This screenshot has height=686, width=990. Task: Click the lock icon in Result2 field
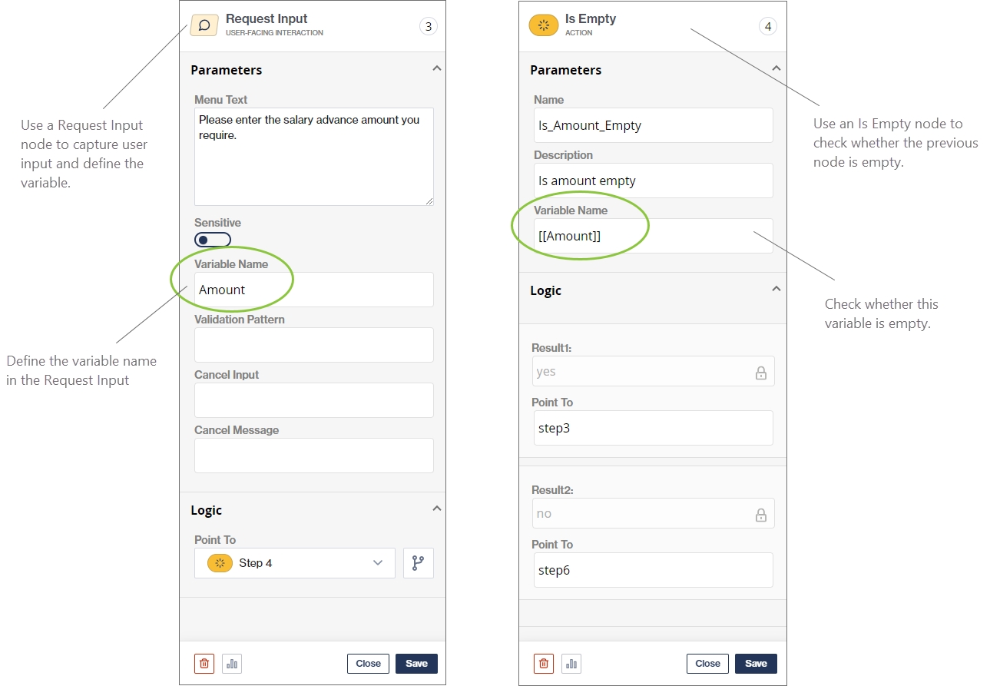(760, 515)
